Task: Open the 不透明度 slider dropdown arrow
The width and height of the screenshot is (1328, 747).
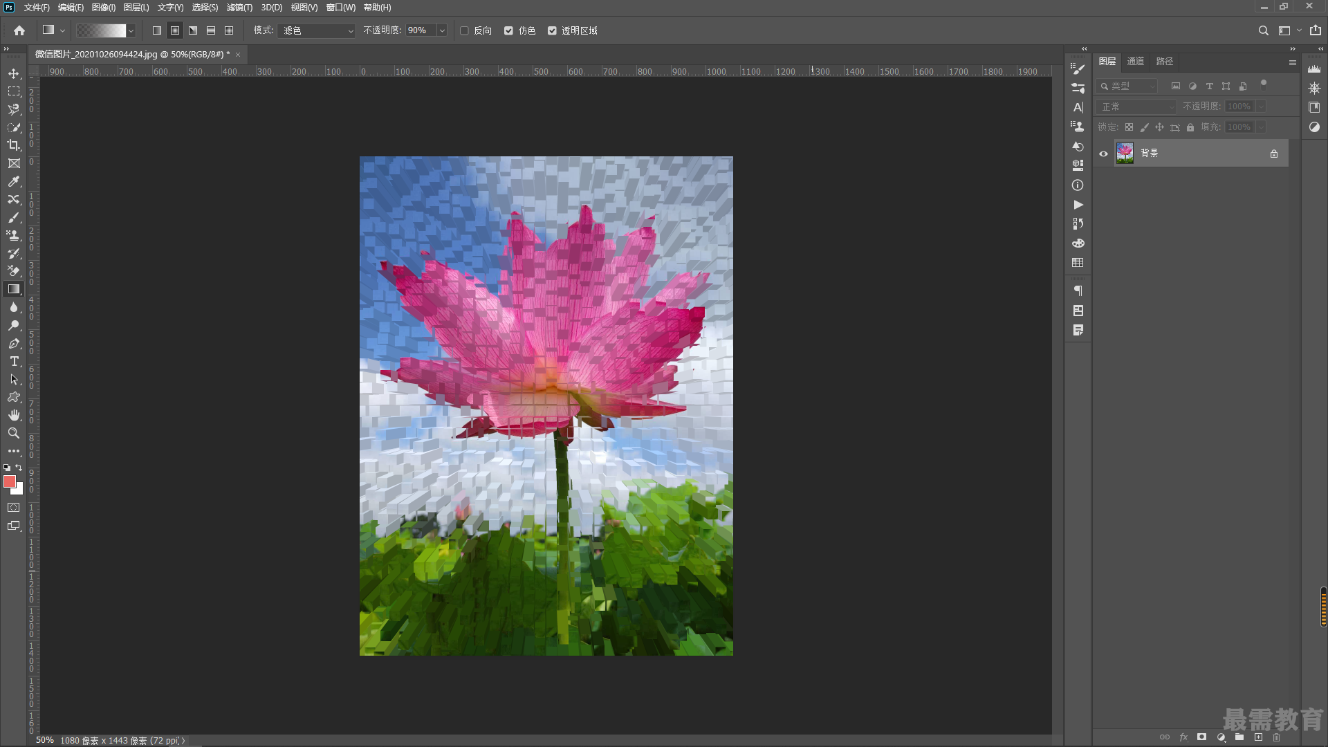Action: pos(442,30)
